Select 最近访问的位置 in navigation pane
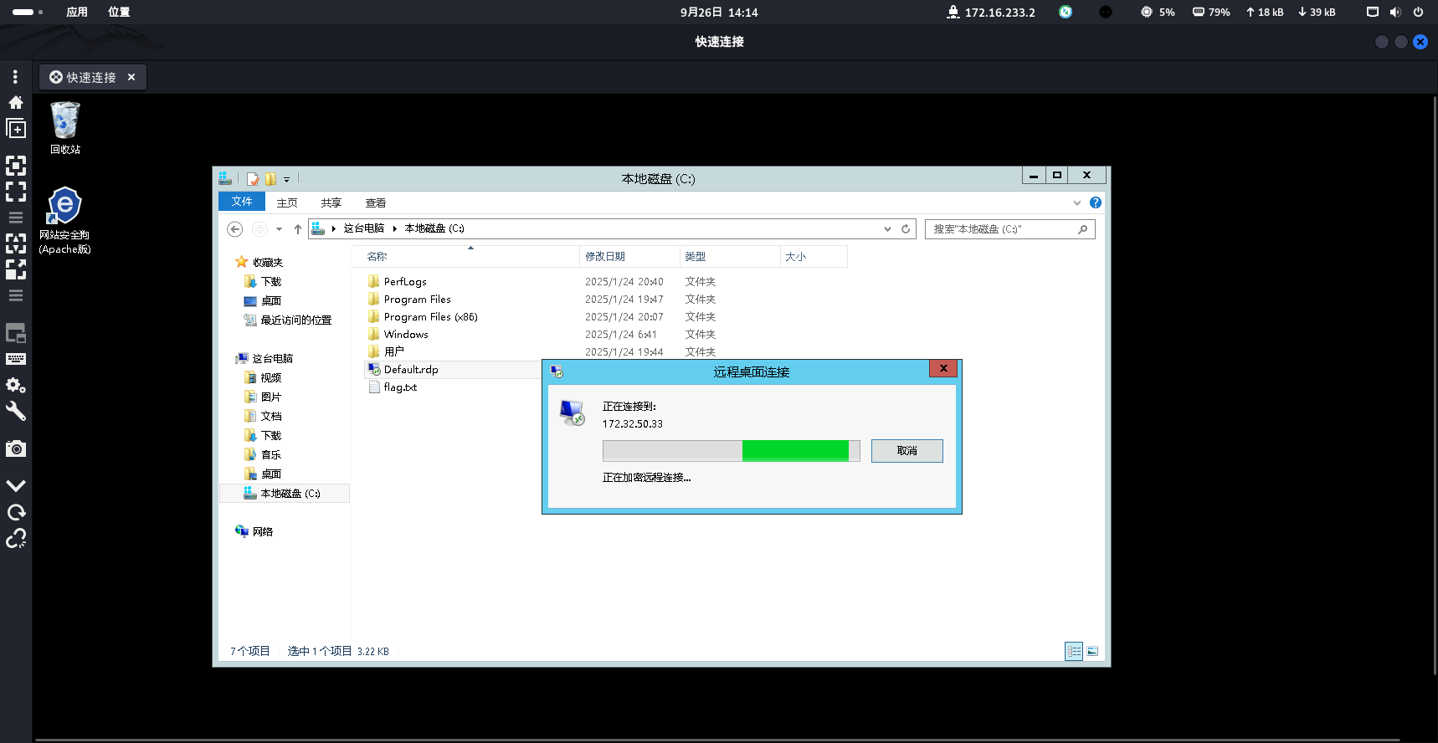 coord(295,320)
